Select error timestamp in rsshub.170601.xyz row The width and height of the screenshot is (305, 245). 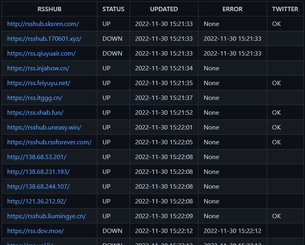coord(232,39)
